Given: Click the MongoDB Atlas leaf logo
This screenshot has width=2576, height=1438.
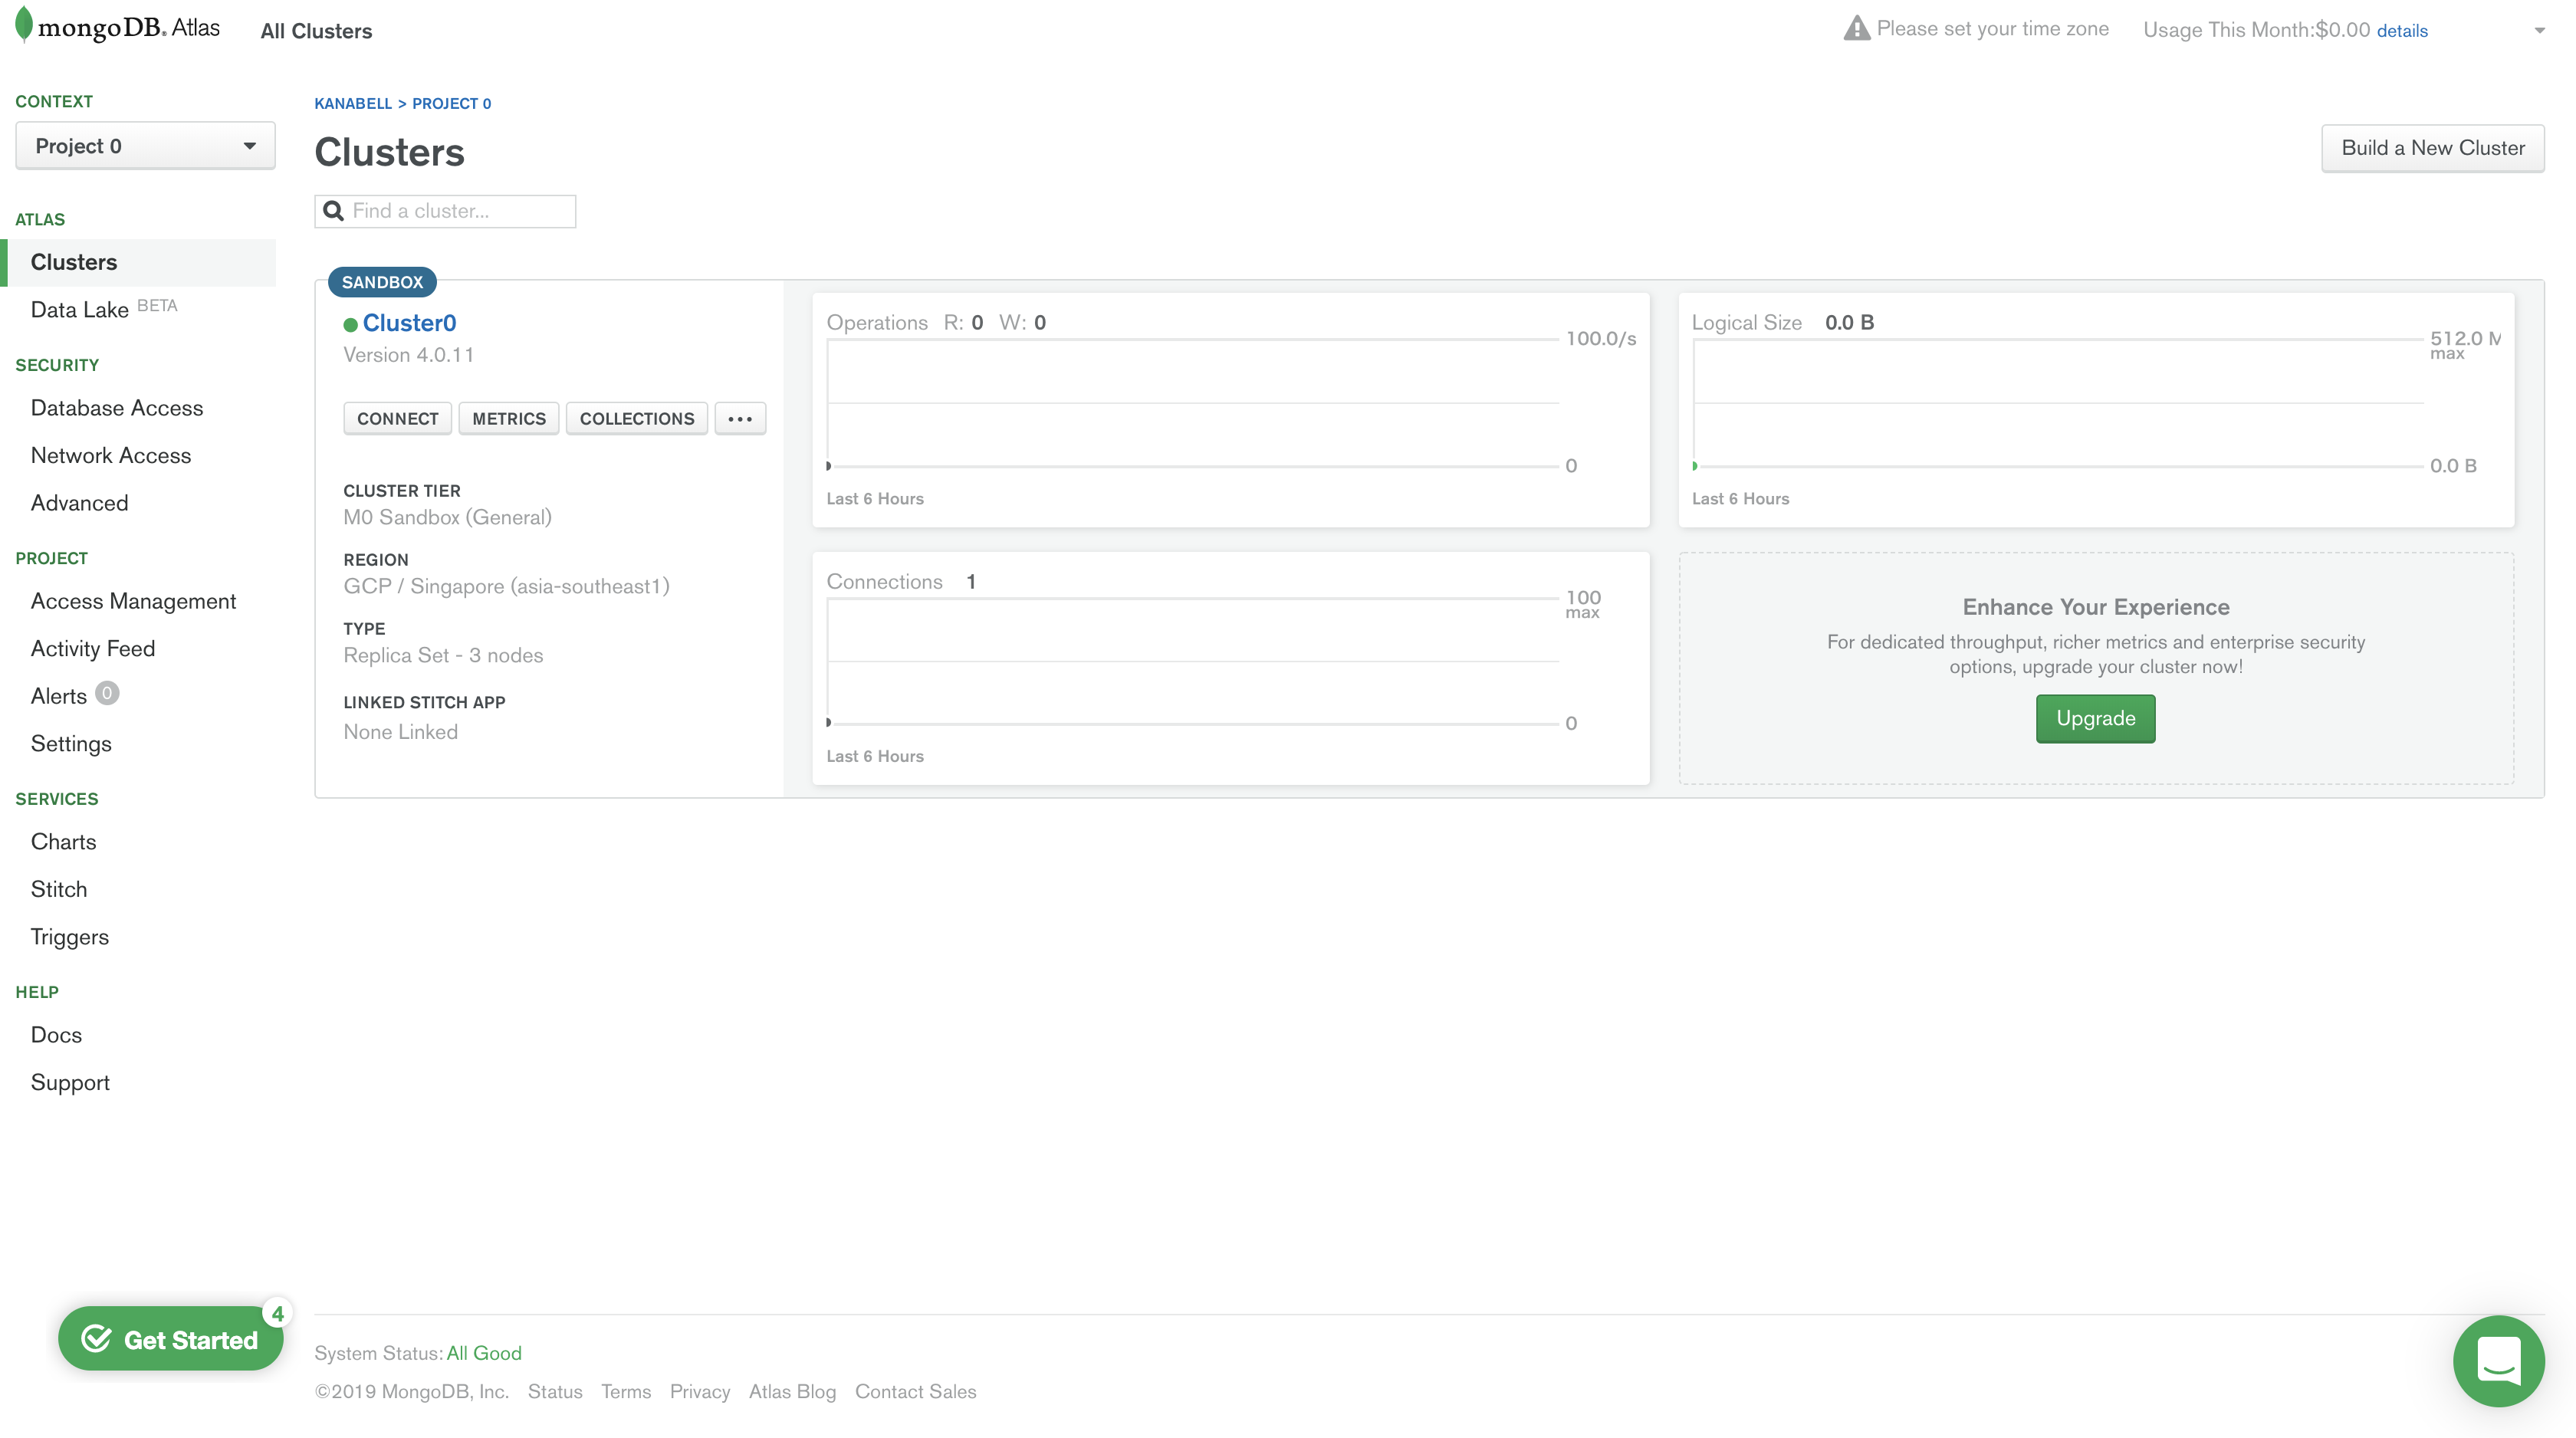Looking at the screenshot, I should [x=24, y=25].
